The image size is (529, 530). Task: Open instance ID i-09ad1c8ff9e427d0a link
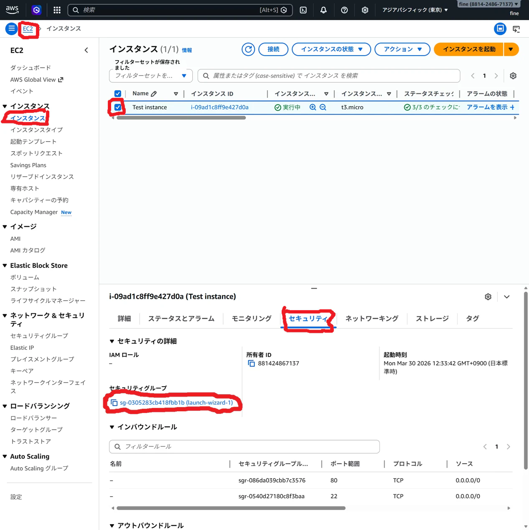pyautogui.click(x=220, y=107)
